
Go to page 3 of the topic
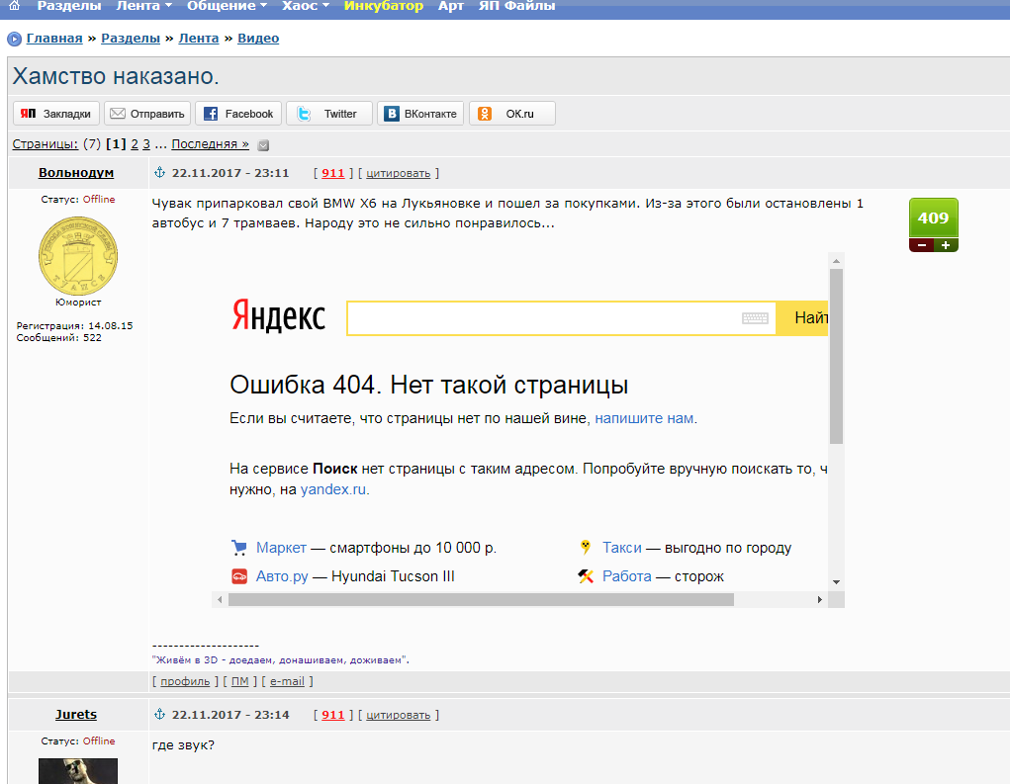point(146,143)
